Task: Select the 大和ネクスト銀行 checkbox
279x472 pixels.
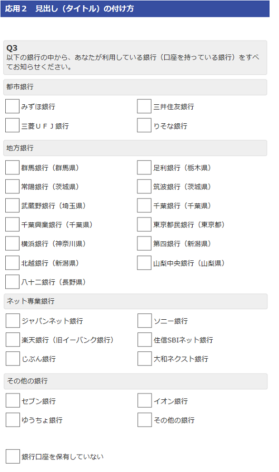Action: pos(145,359)
